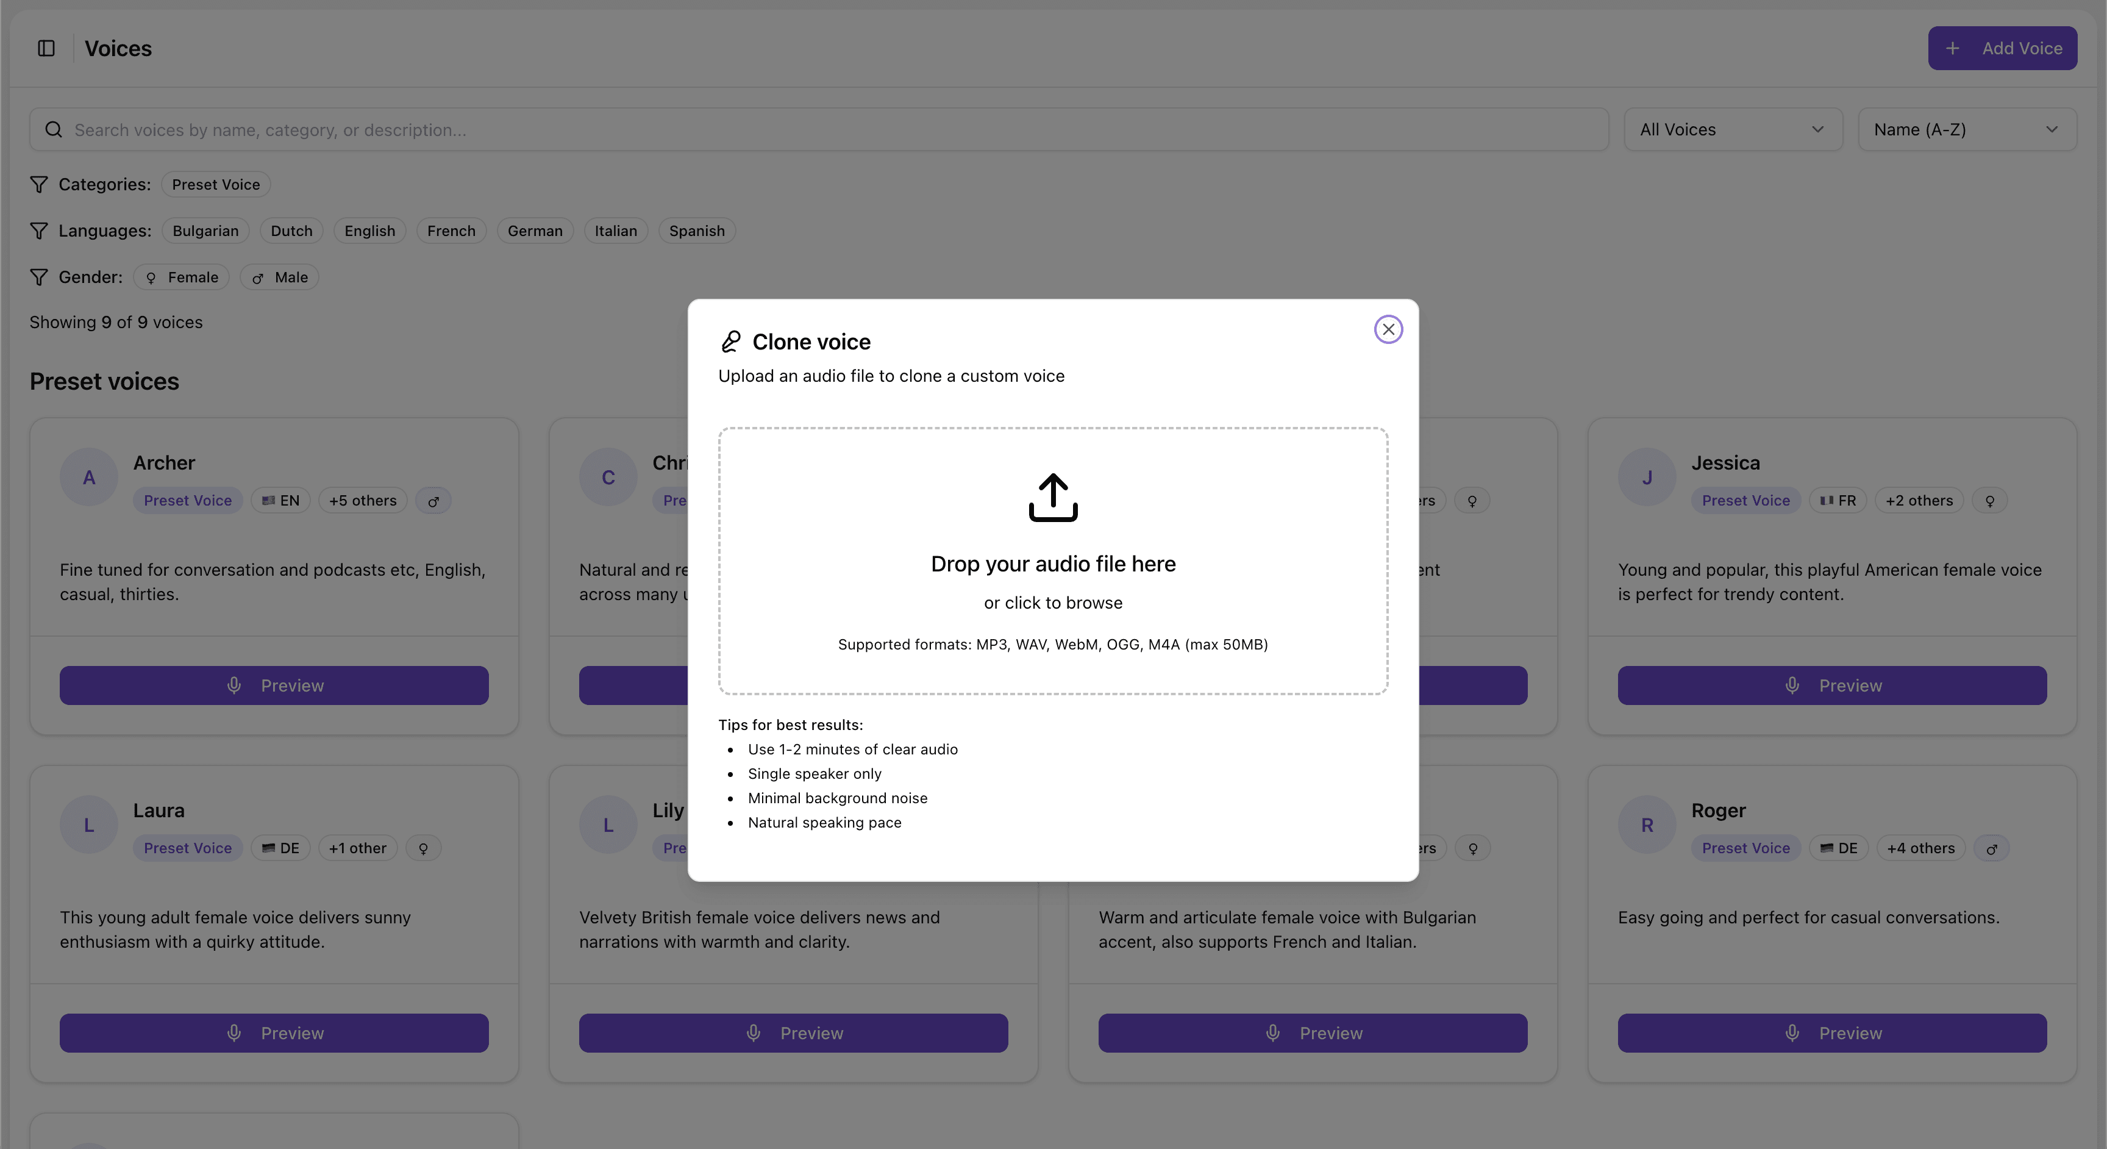The height and width of the screenshot is (1149, 2107).
Task: Open the All Voices dropdown
Action: tap(1733, 129)
